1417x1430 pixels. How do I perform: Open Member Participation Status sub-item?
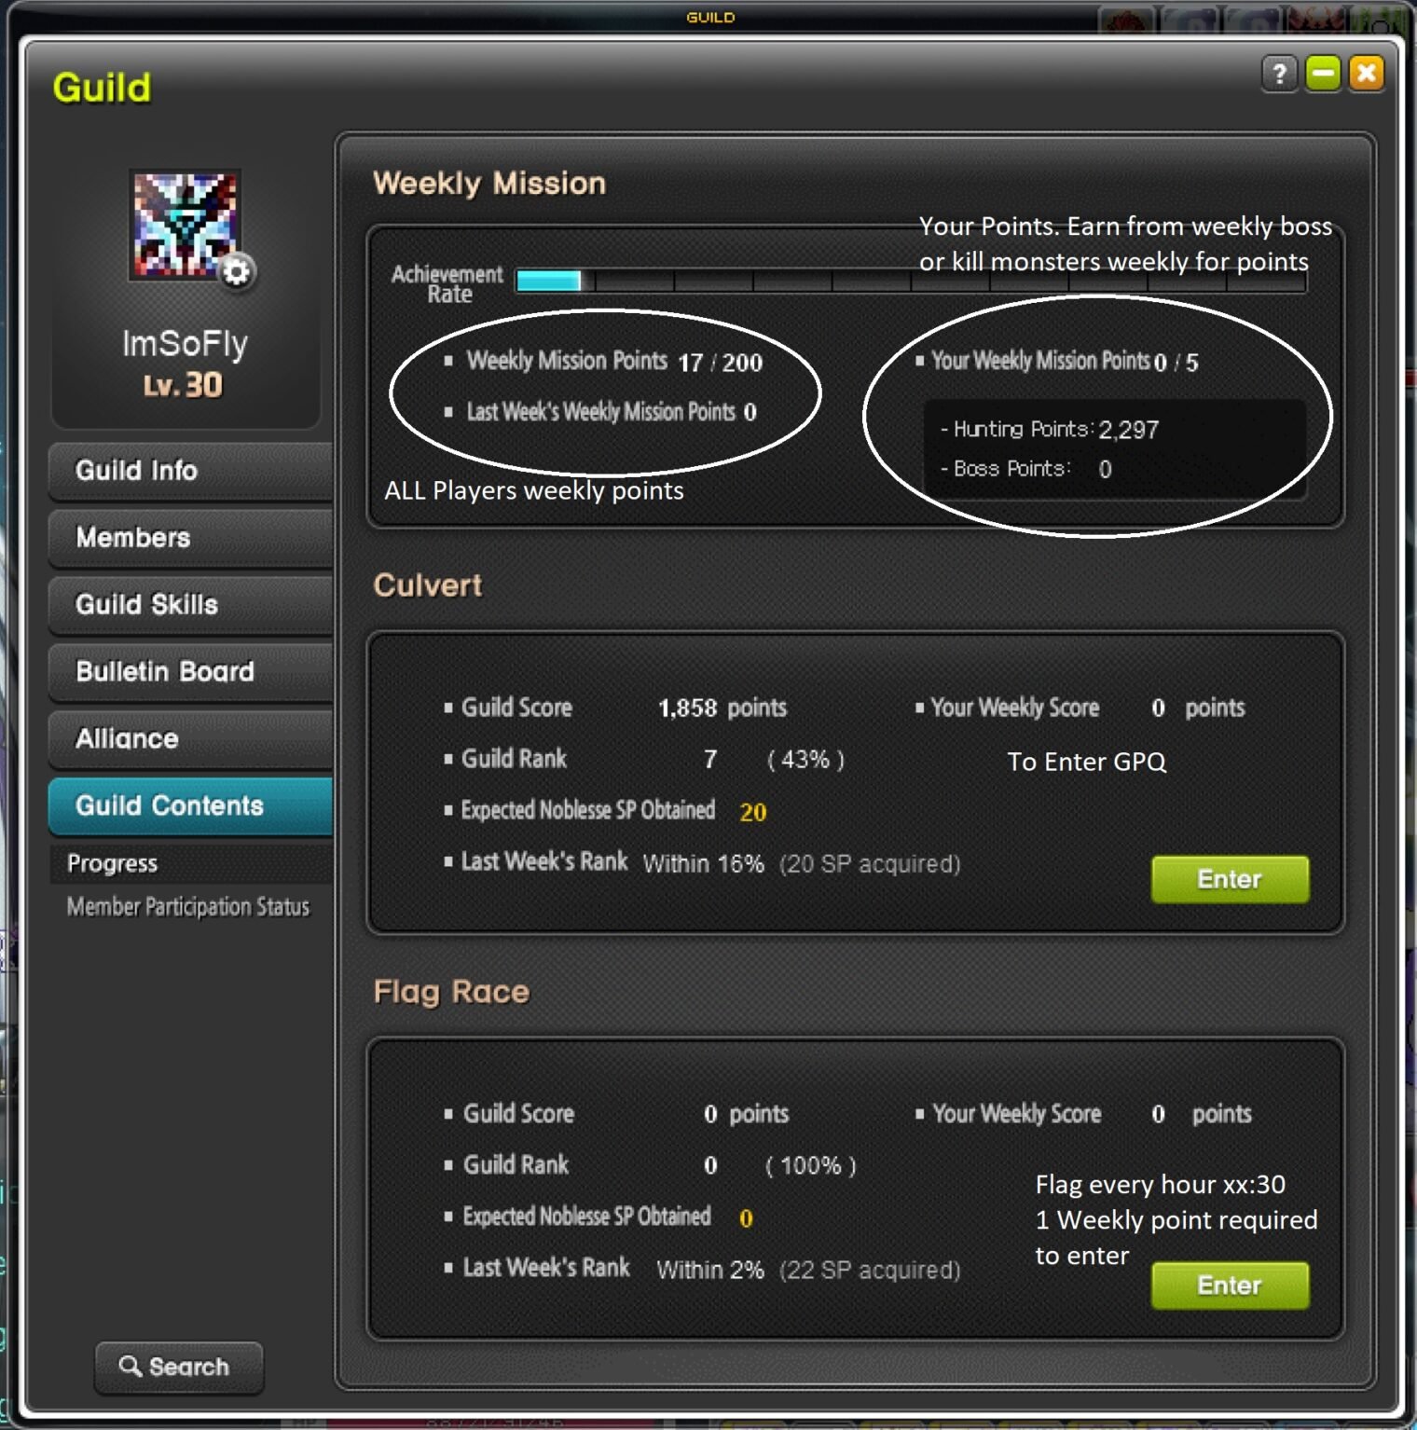187,907
